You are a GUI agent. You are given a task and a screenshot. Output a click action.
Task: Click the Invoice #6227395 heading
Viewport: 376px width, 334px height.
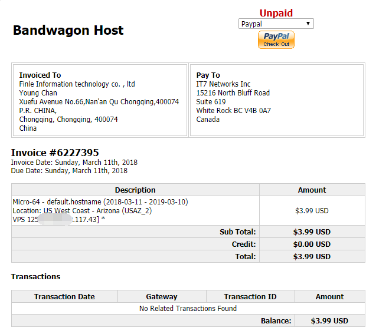tap(55, 153)
